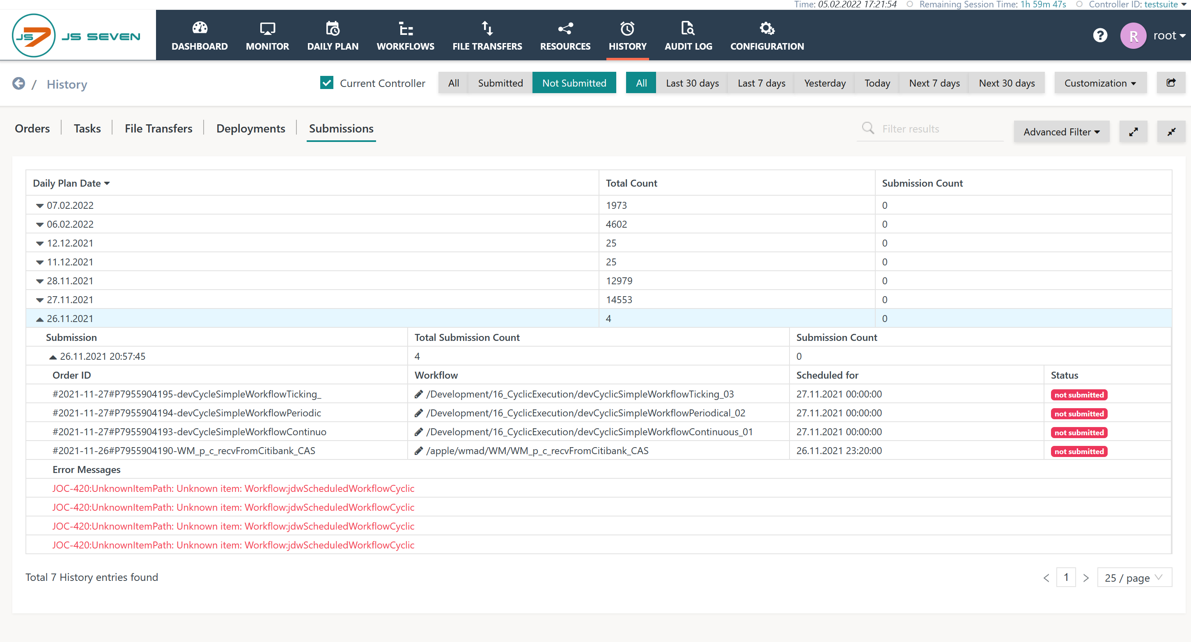Screen dimensions: 1191x642
Task: Go to previous page arrow
Action: tap(1046, 578)
